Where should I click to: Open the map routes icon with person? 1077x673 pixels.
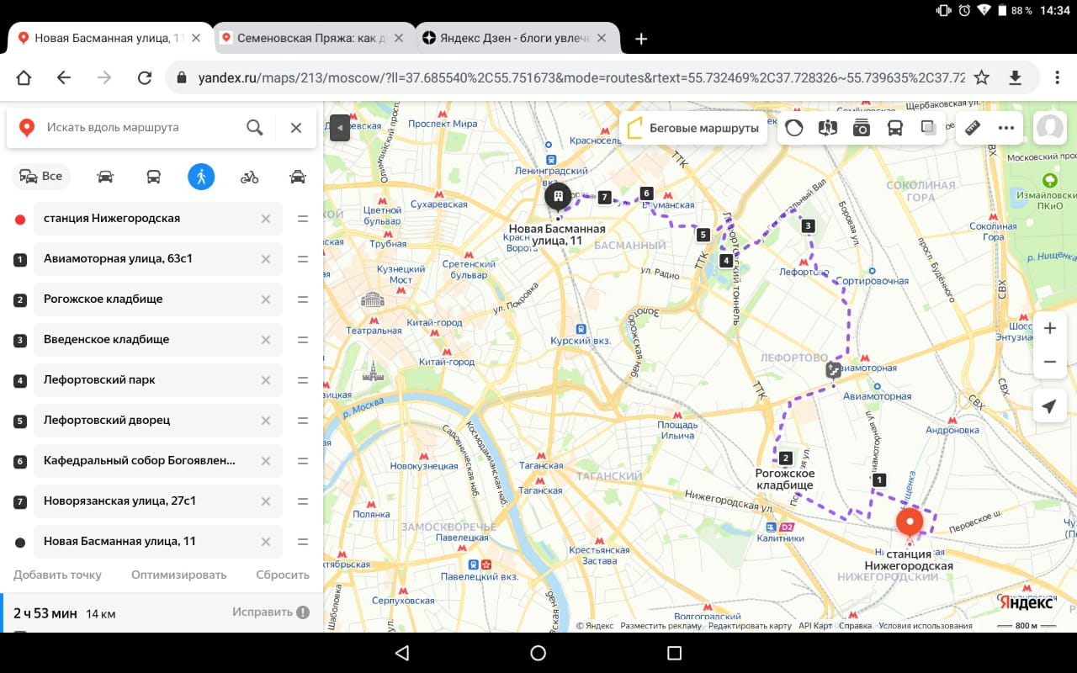pyautogui.click(x=828, y=128)
